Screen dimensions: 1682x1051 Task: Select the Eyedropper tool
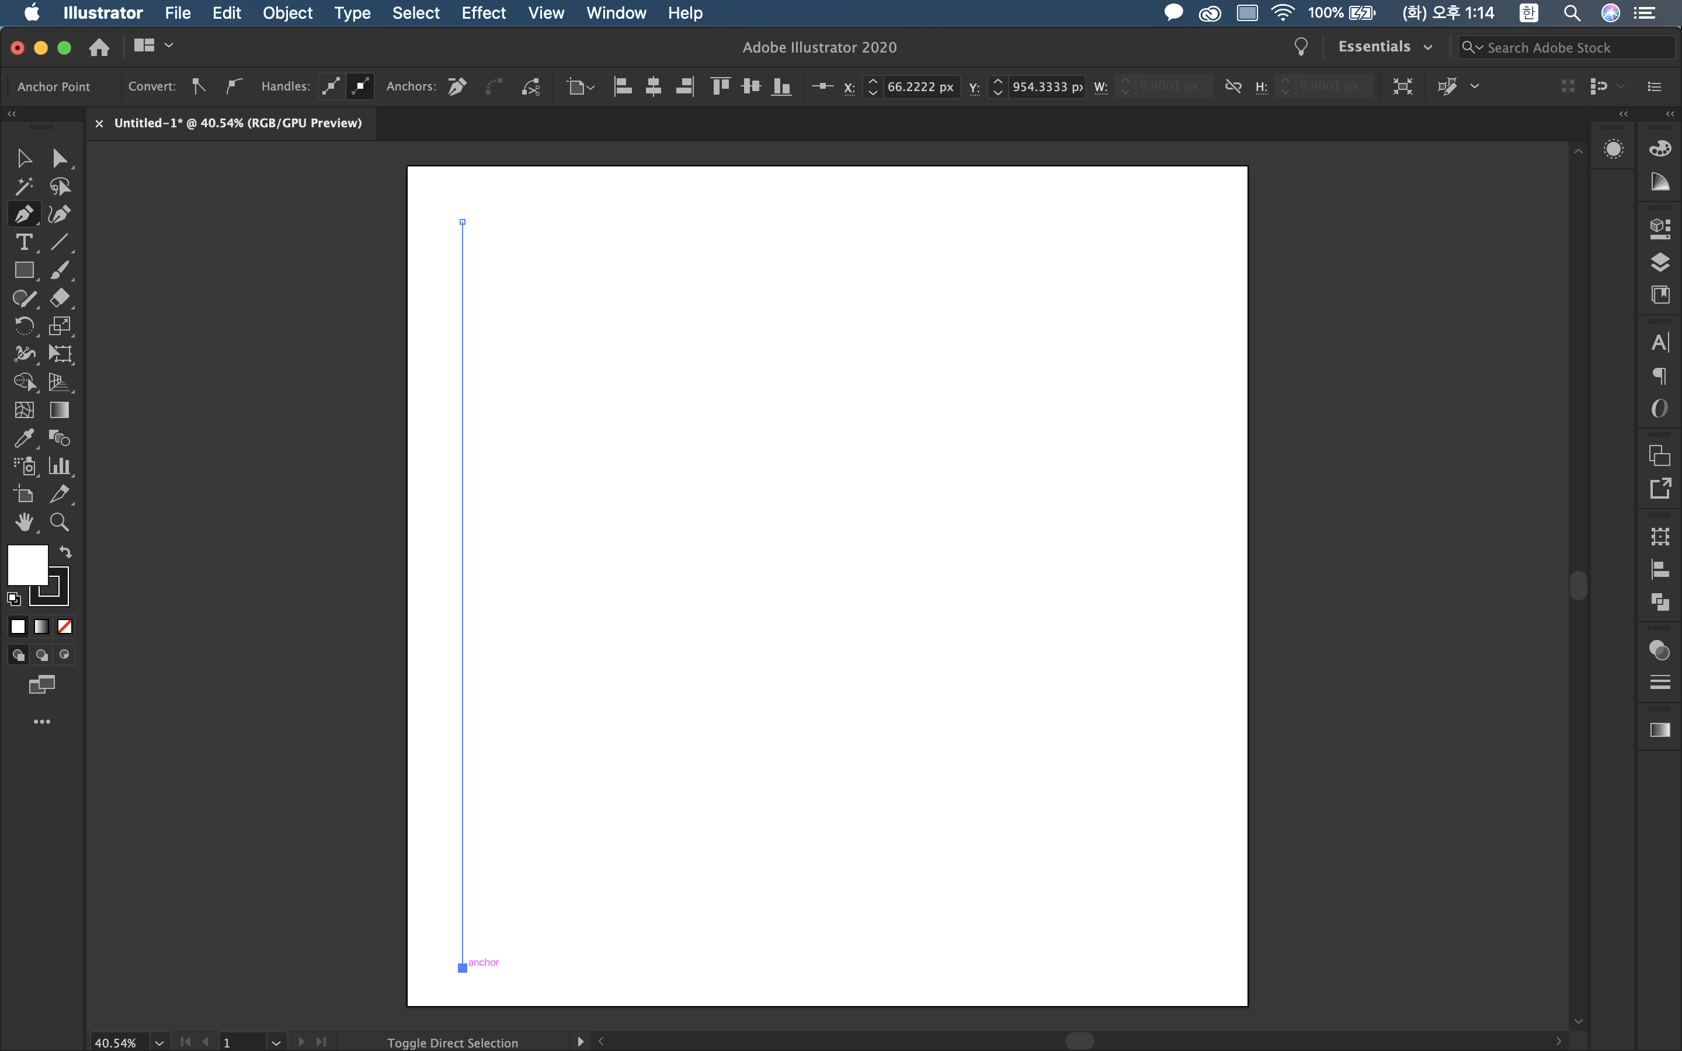(x=23, y=438)
